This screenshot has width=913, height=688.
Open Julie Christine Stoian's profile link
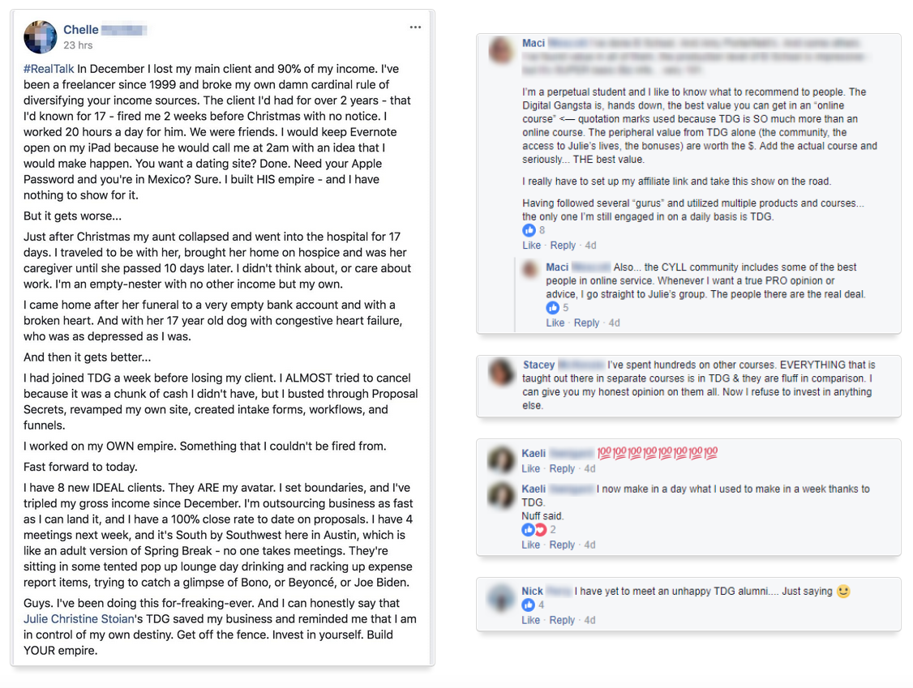79,619
